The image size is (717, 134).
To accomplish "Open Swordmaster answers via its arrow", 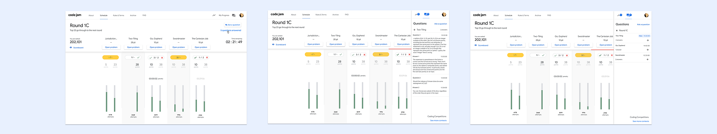I will coord(647,59).
